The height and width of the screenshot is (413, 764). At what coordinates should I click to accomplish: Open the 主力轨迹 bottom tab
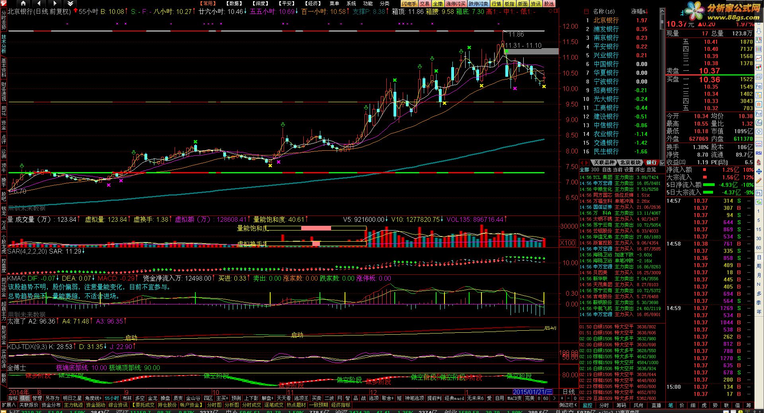(73, 405)
